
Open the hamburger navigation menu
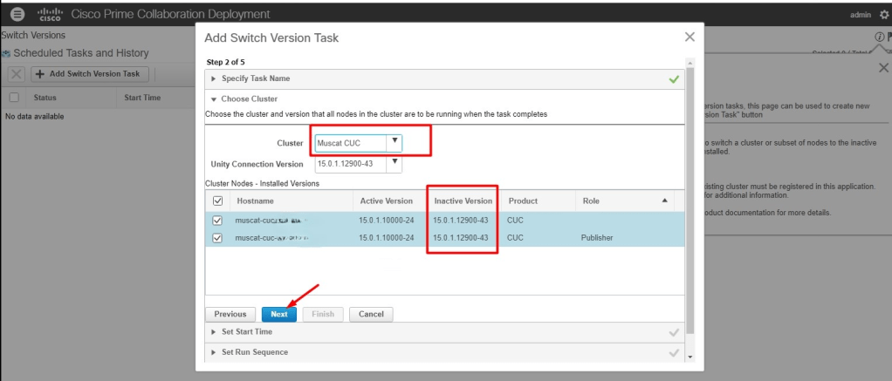pyautogui.click(x=17, y=14)
